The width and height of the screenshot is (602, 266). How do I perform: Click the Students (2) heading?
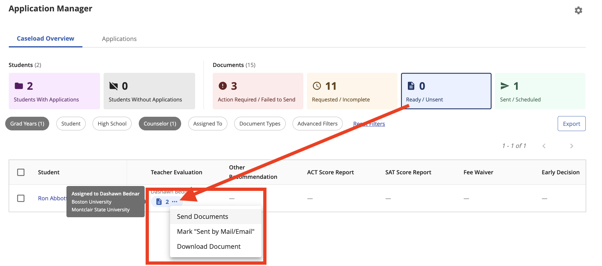point(25,65)
